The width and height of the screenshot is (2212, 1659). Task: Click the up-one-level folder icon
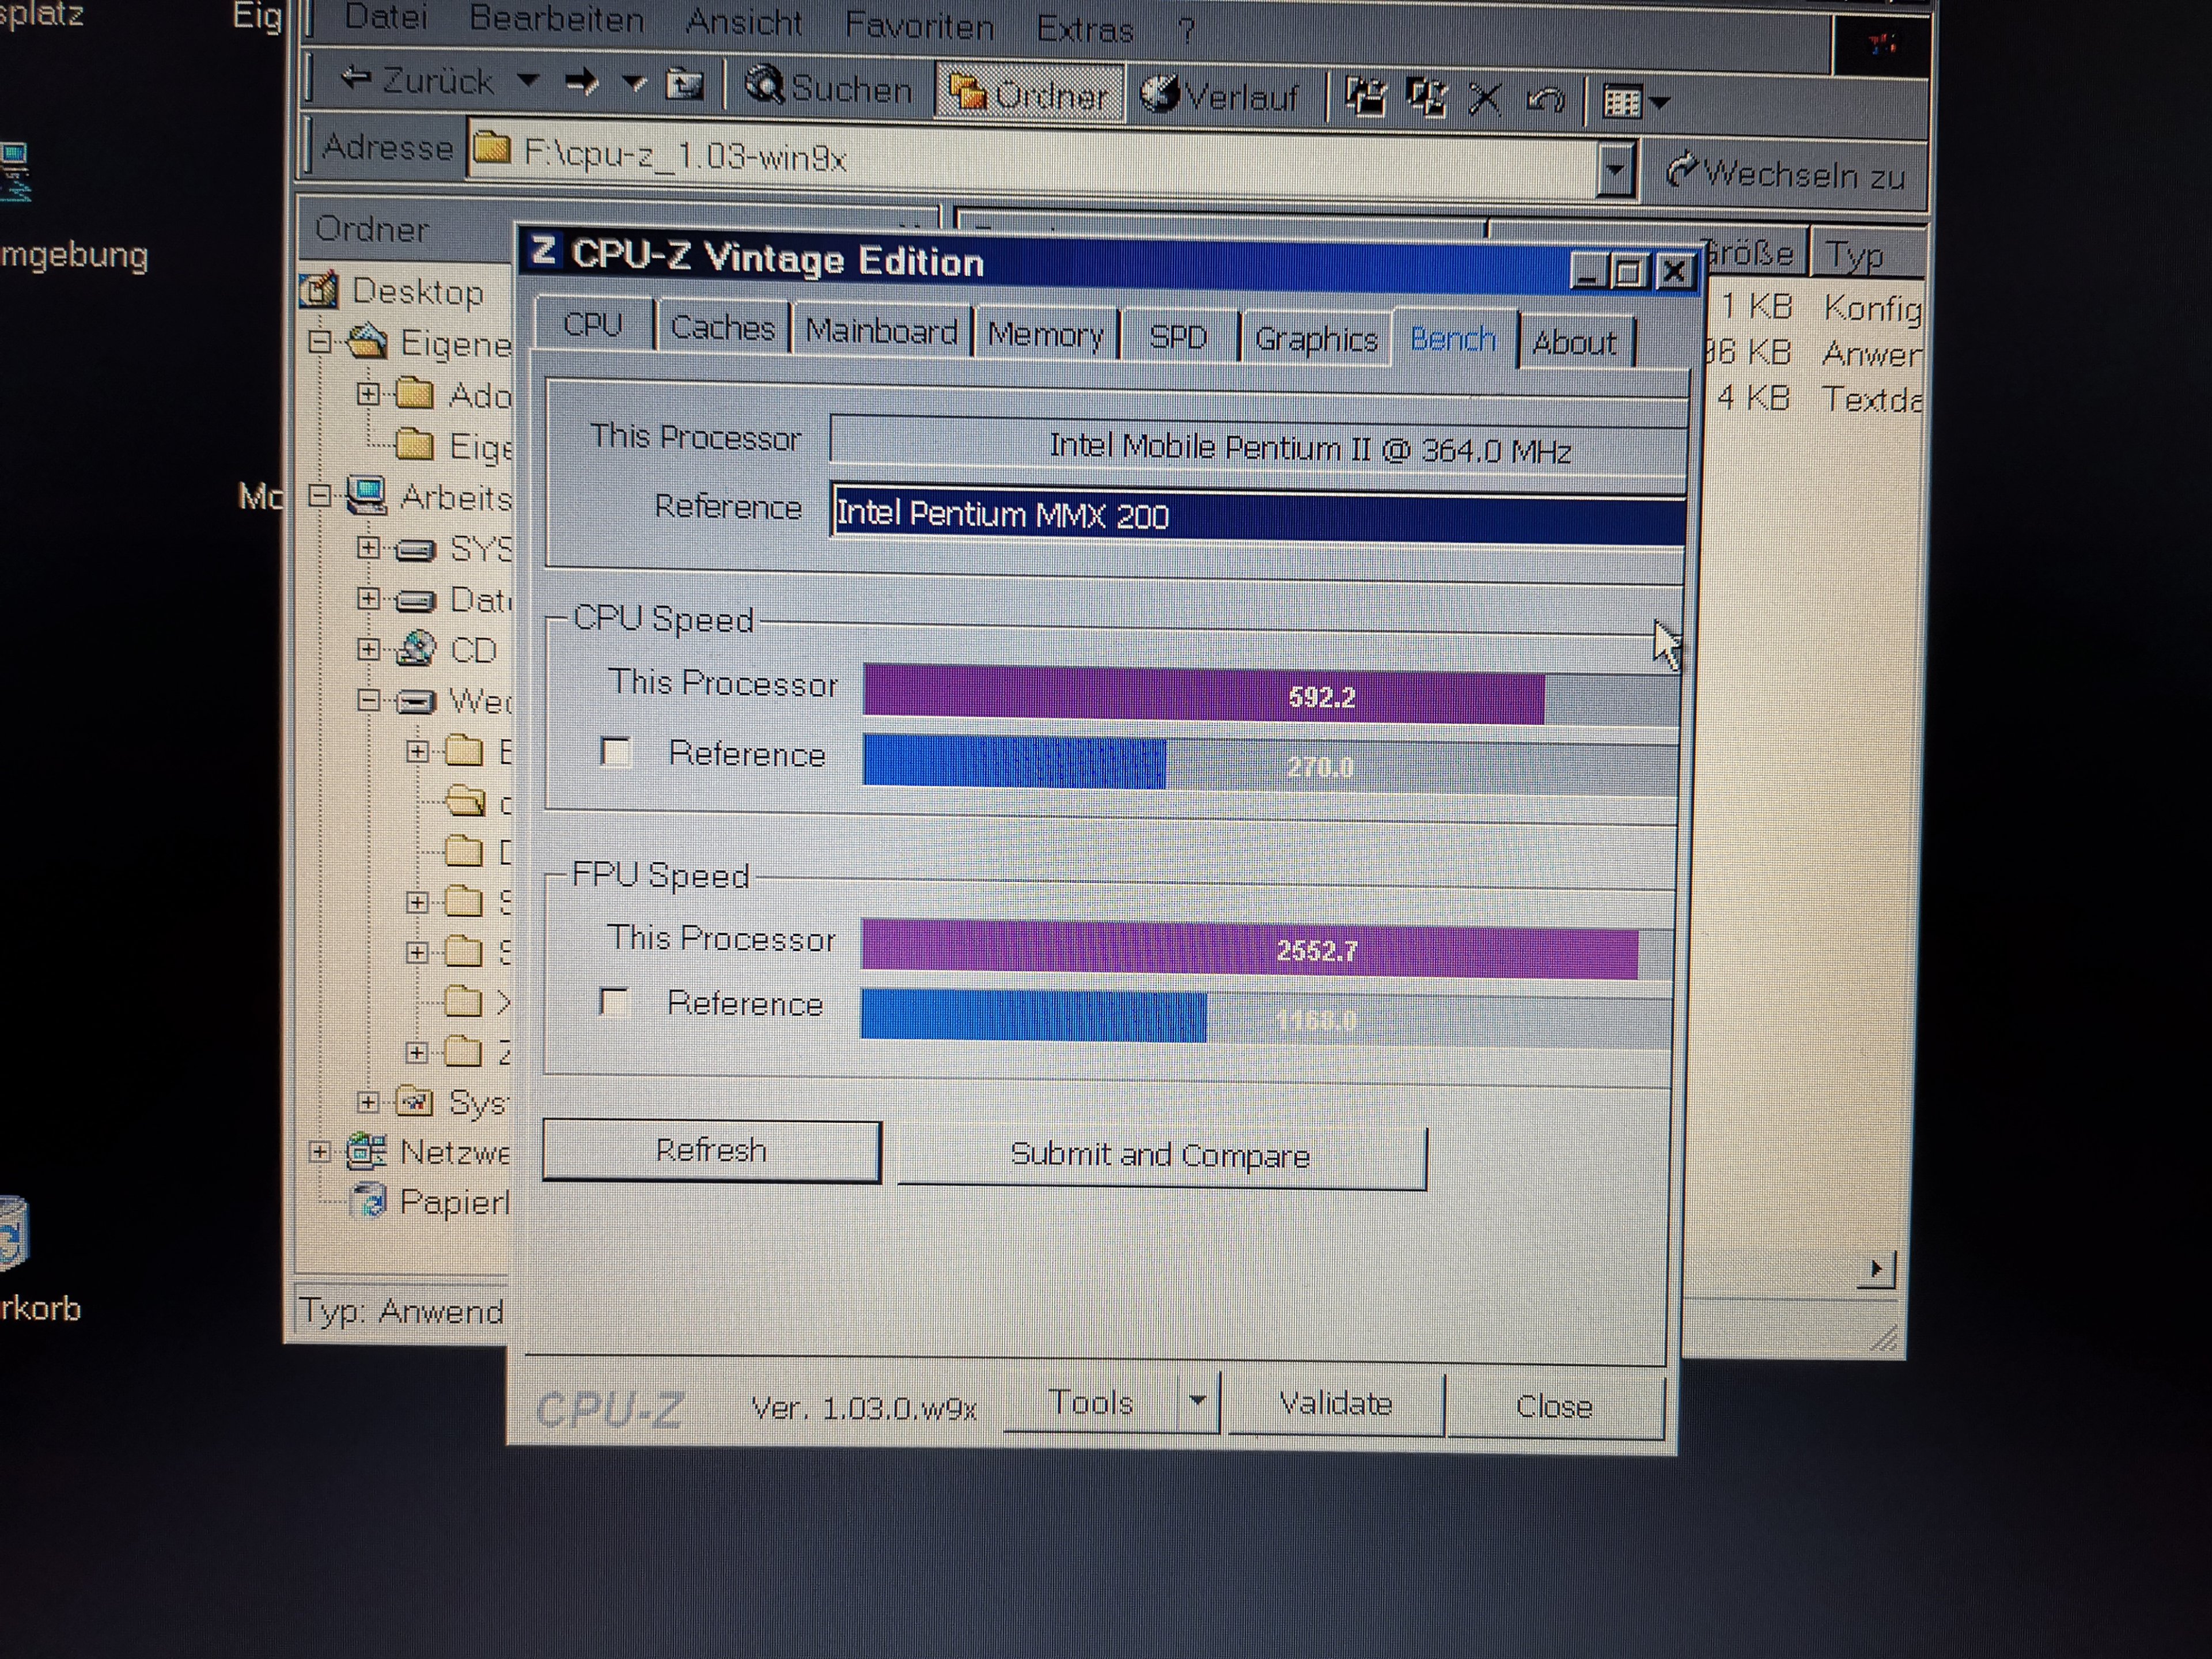coord(685,84)
